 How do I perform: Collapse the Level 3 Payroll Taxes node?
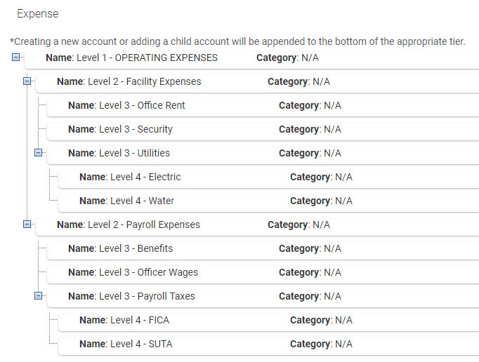39,296
